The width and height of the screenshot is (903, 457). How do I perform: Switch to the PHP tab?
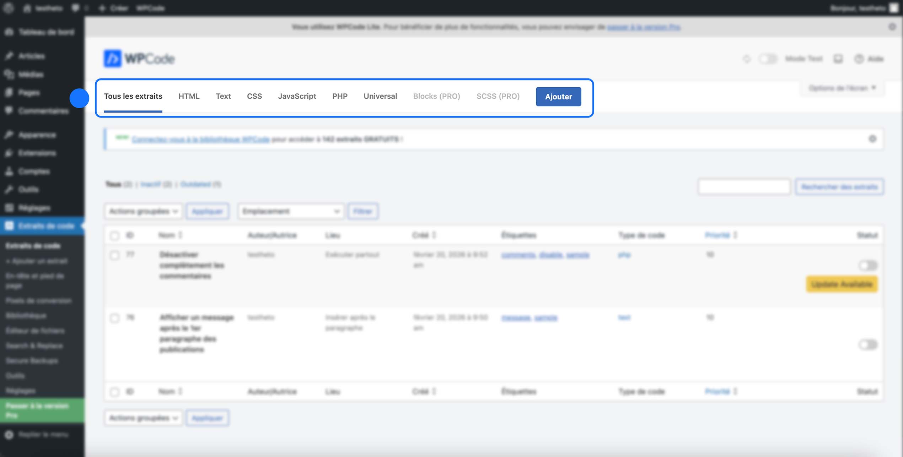pos(340,96)
